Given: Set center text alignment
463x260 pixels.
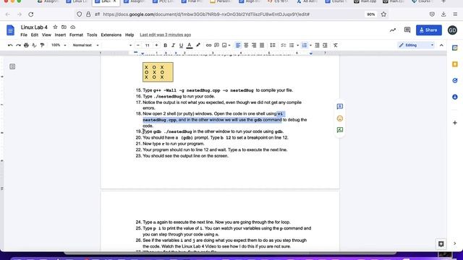Looking at the screenshot, I should tap(246, 45).
